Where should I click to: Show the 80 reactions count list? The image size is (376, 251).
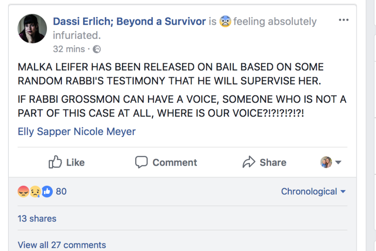[61, 191]
